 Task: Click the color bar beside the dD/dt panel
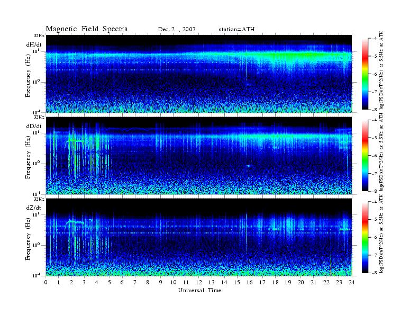365,156
